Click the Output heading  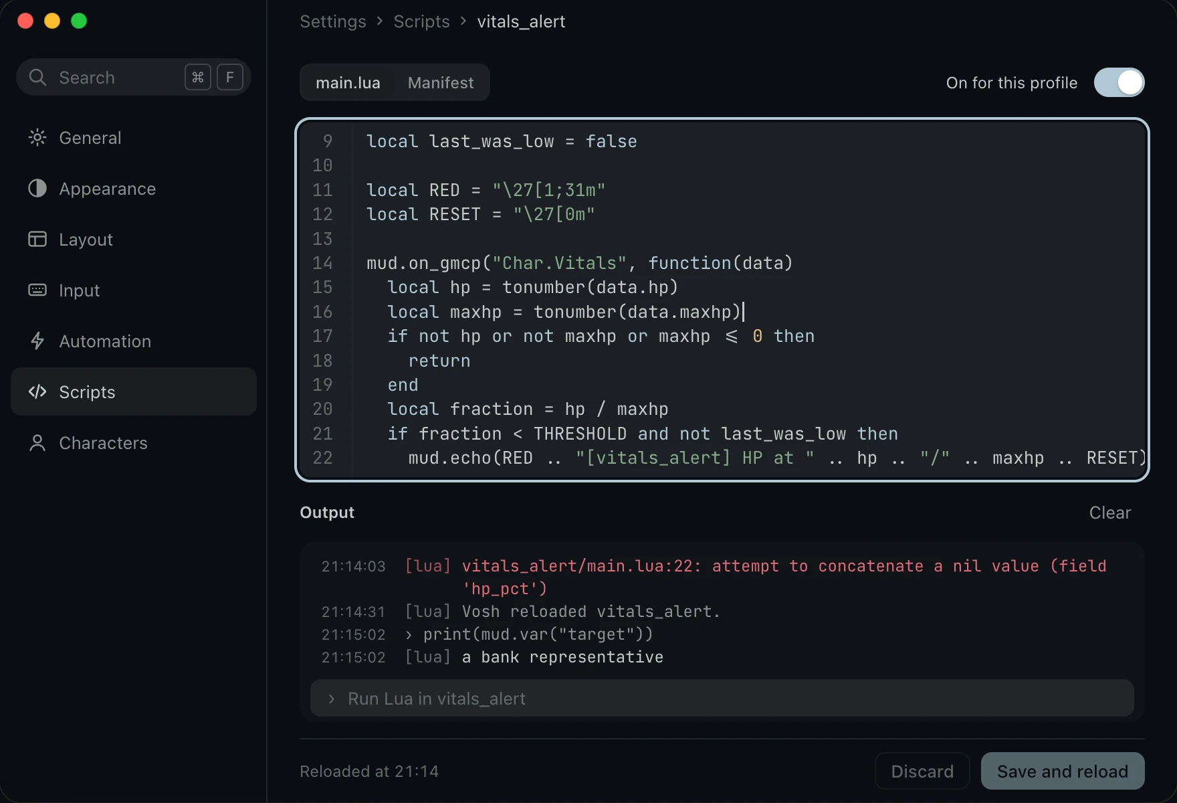click(x=327, y=513)
